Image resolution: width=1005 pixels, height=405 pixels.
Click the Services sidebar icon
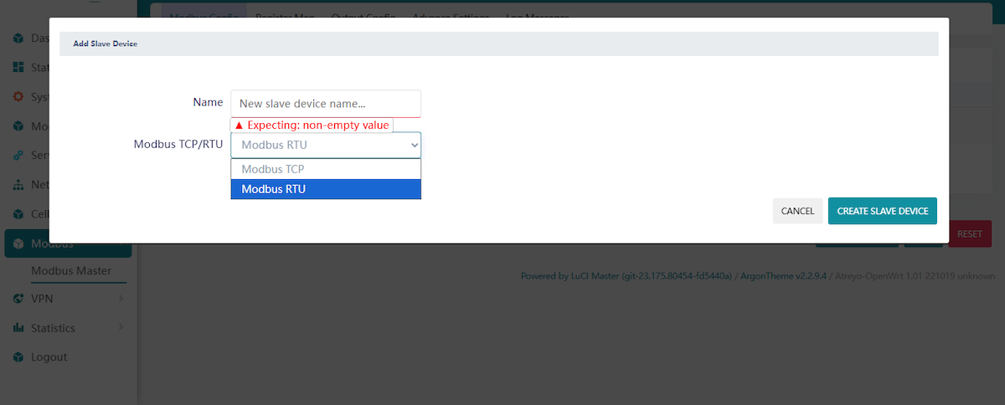point(18,156)
